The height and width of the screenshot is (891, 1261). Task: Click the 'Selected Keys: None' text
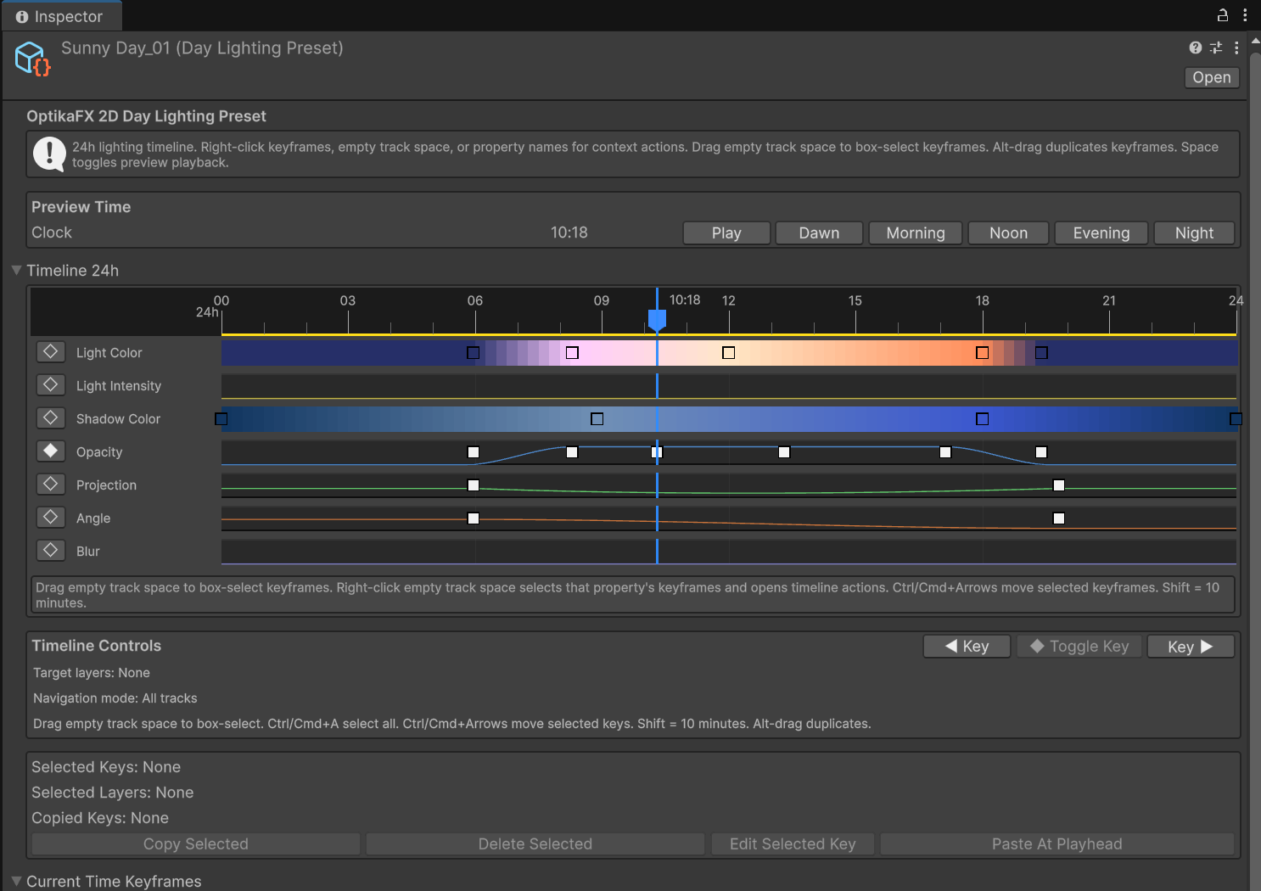106,767
